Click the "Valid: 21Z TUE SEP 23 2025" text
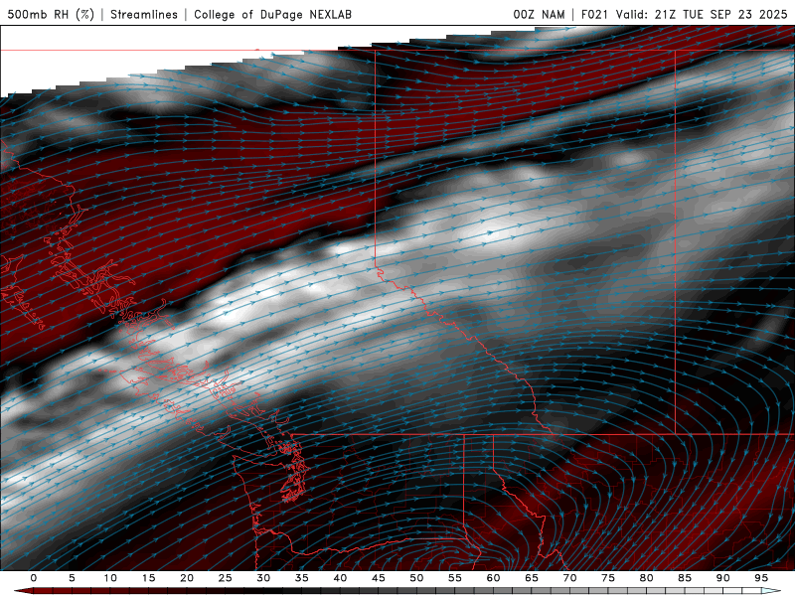The width and height of the screenshot is (795, 596). pyautogui.click(x=702, y=14)
